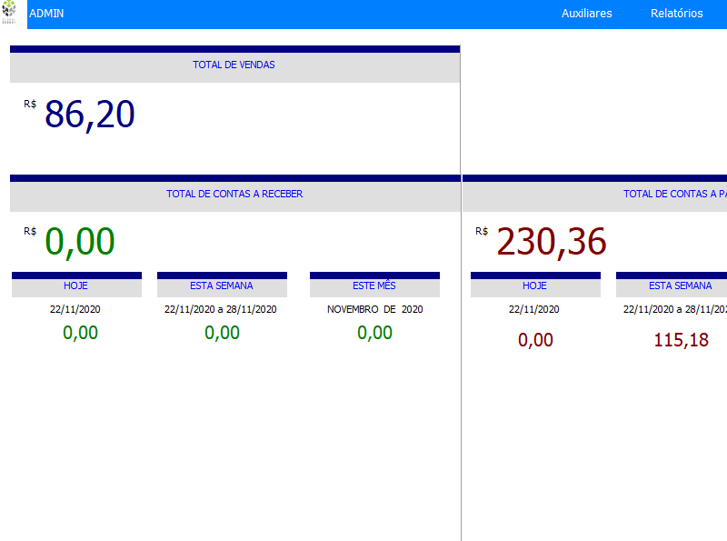Image resolution: width=727 pixels, height=541 pixels.
Task: Click the red 0,00 payable today value
Action: point(535,341)
